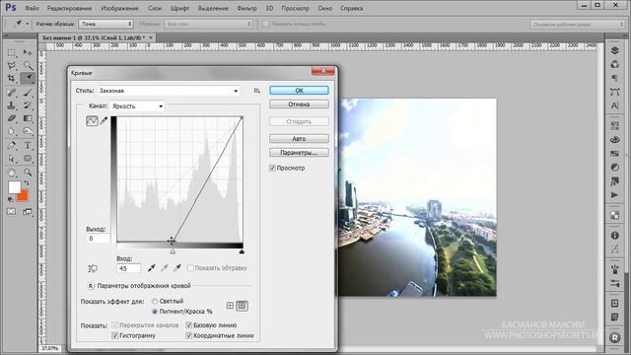Viewport: 631px width, 355px height.
Task: Select the Magic Wand tool
Action: coord(28,65)
